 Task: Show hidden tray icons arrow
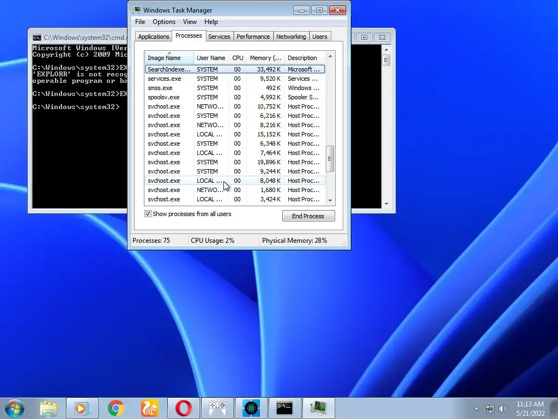(476, 409)
